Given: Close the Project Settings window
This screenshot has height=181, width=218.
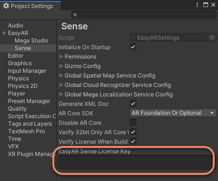Looking at the screenshot, I should click(x=213, y=5).
